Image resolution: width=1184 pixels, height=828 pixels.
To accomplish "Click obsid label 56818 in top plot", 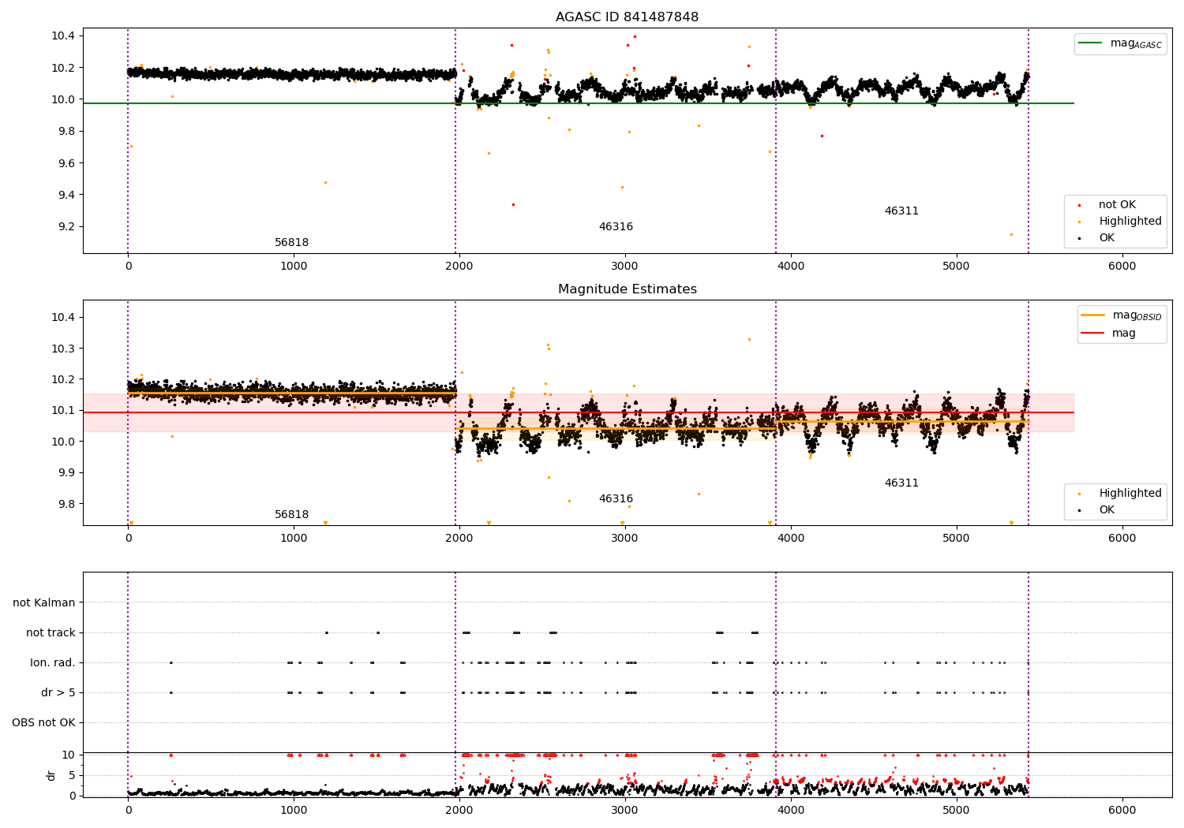I will point(291,243).
